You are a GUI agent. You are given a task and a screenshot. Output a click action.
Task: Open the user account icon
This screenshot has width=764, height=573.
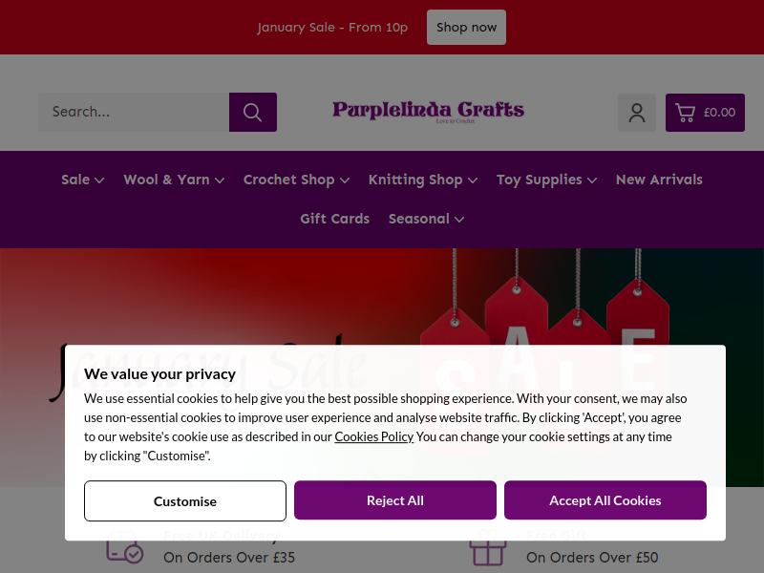click(636, 113)
